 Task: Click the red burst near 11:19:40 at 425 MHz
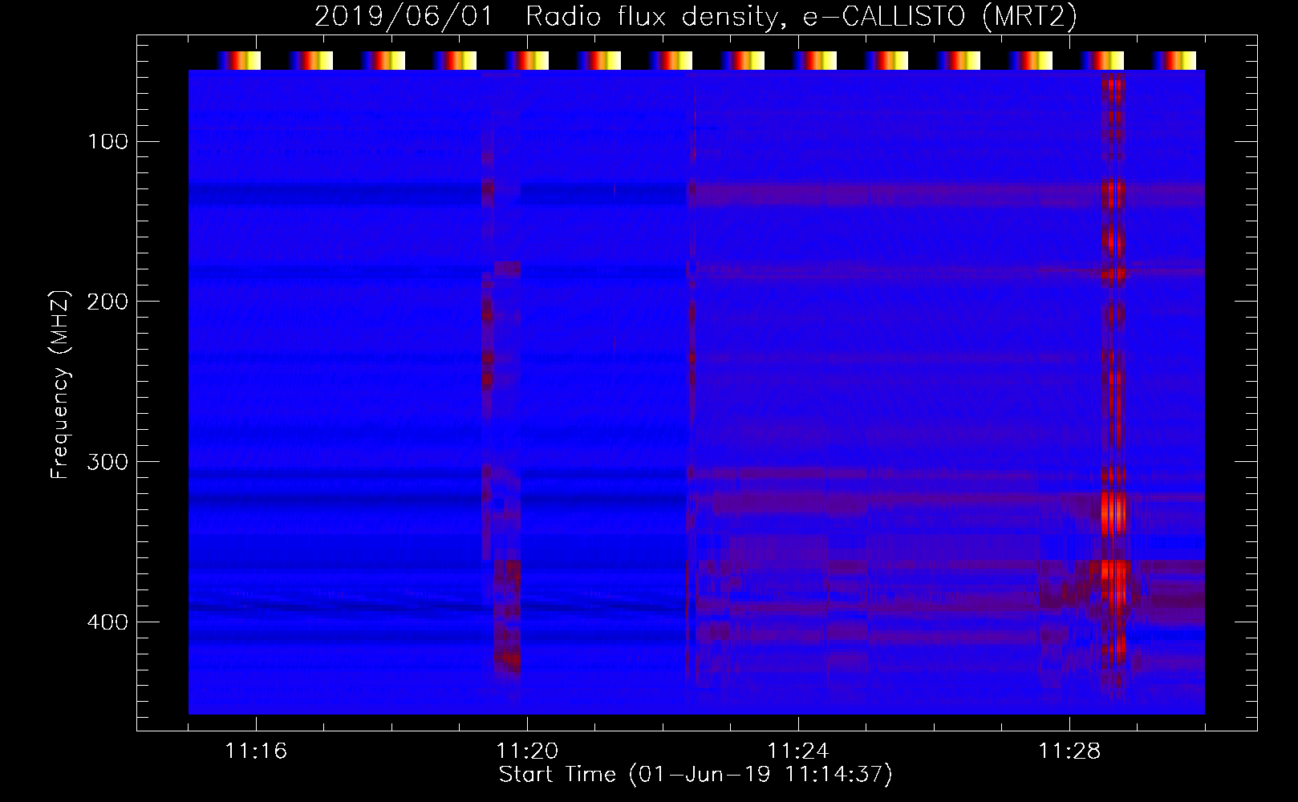[x=509, y=661]
